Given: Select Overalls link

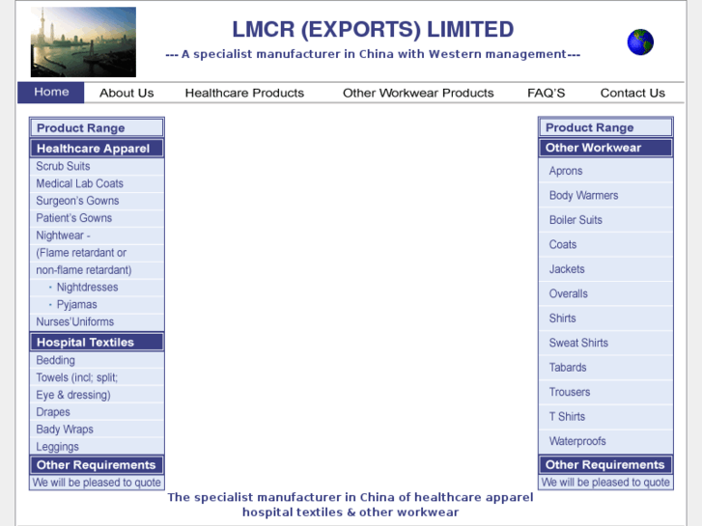Looking at the screenshot, I should [x=568, y=294].
